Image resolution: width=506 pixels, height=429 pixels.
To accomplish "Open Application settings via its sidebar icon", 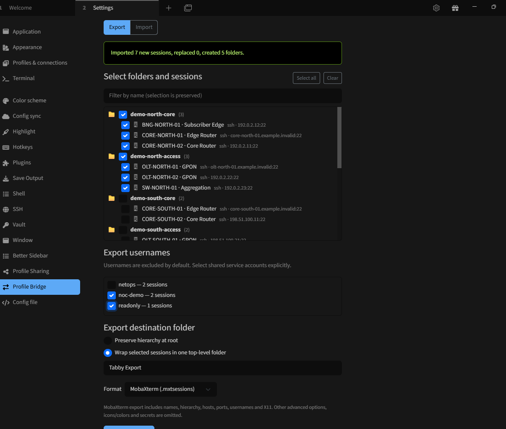I will click(x=5, y=31).
